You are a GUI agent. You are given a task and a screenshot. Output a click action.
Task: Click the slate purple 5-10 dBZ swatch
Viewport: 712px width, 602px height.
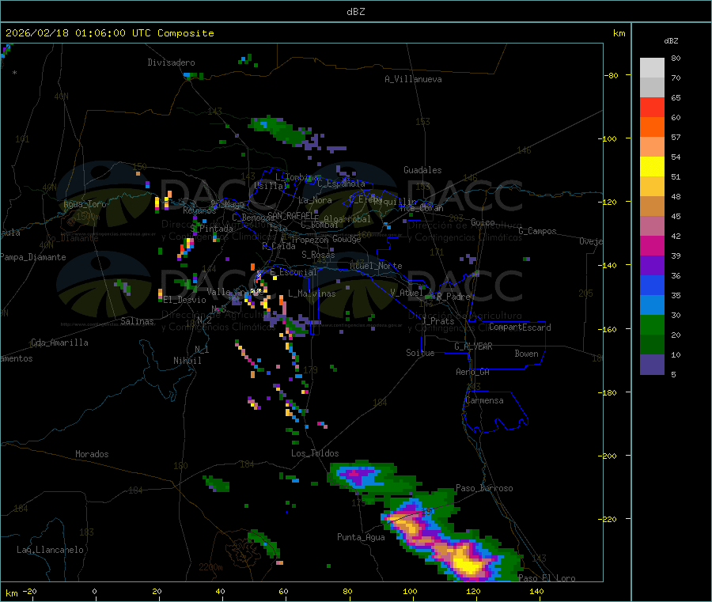652,364
